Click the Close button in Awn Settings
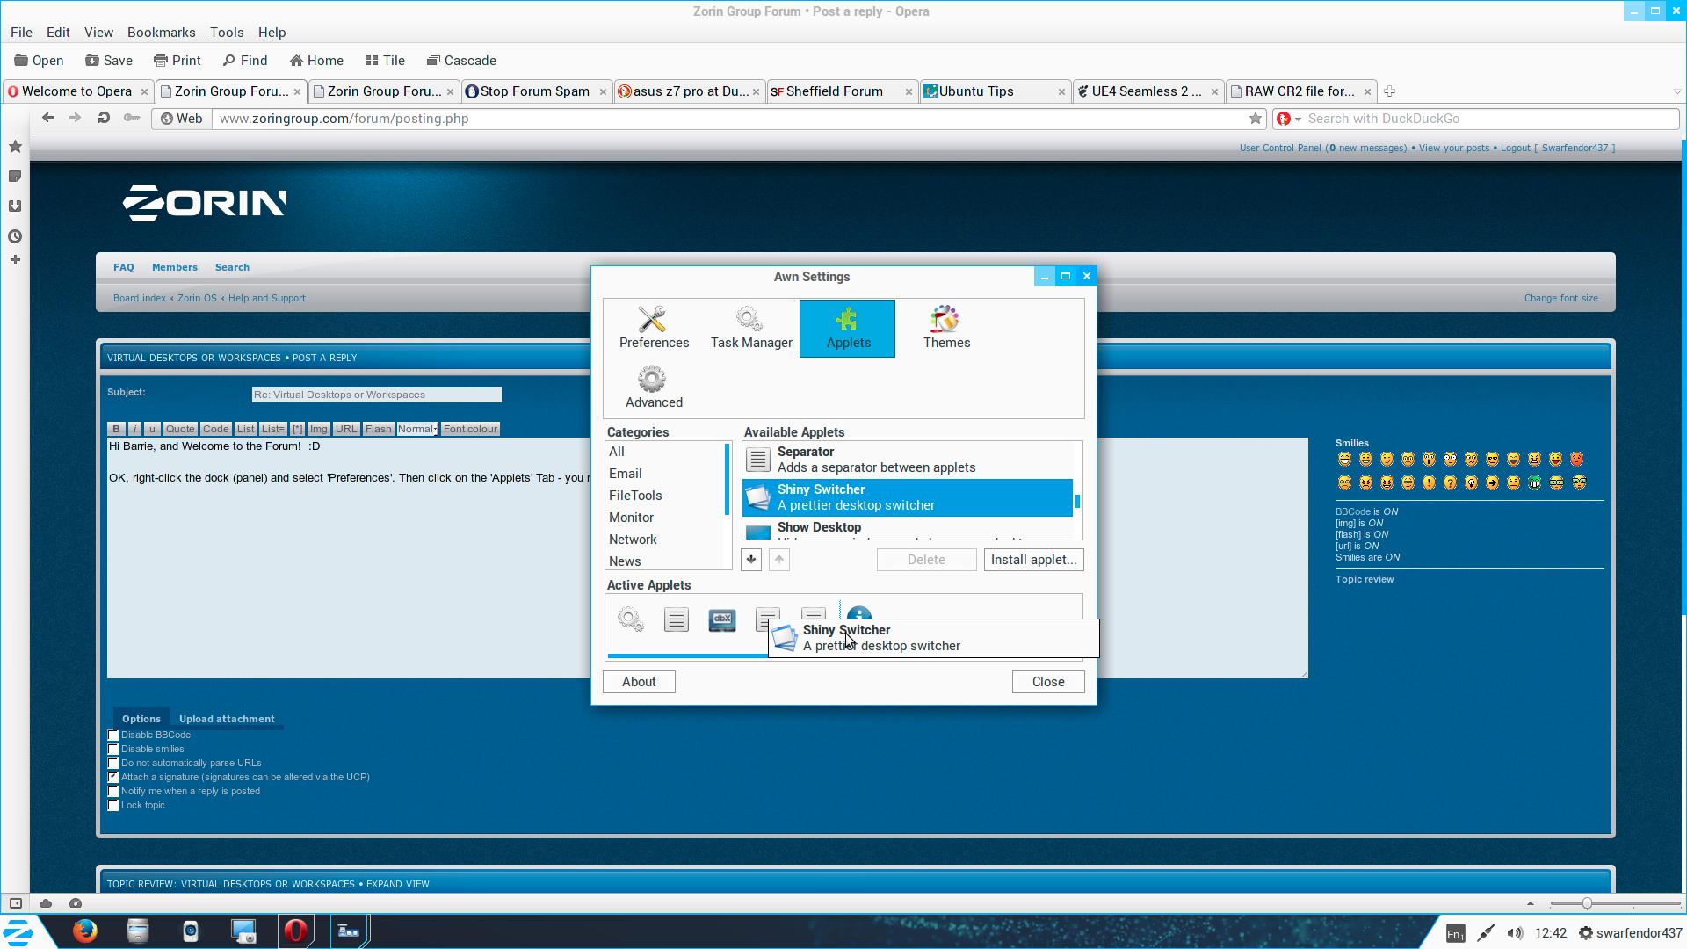 pos(1048,682)
